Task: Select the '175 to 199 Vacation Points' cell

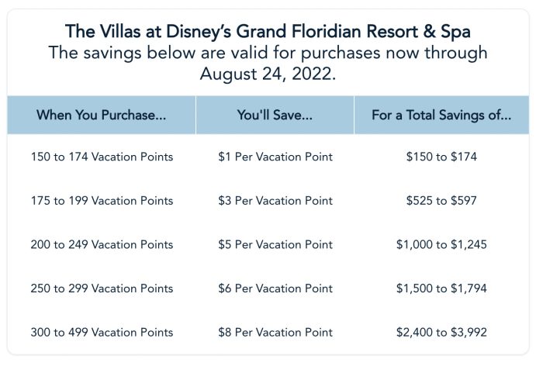Action: 102,201
